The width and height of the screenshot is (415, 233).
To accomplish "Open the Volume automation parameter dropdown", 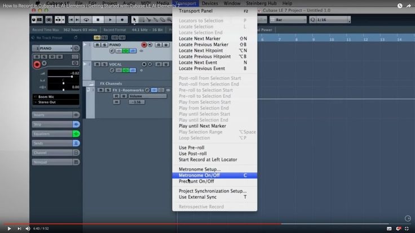I will coord(148,96).
